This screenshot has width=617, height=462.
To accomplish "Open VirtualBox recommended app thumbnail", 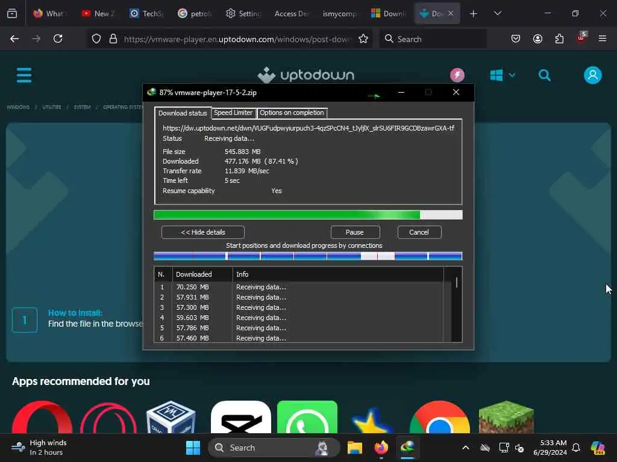I will pos(171,417).
